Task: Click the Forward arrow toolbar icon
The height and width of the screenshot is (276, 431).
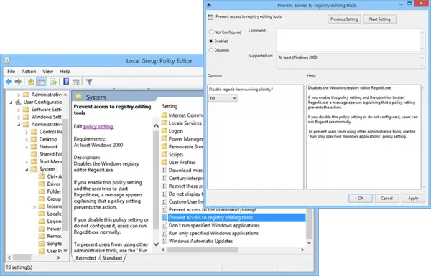Action: [x=18, y=82]
